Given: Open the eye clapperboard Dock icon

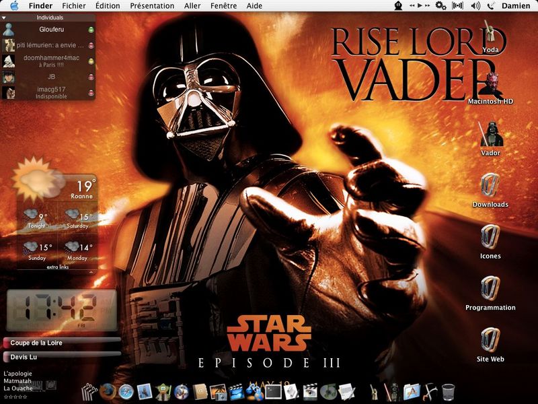Looking at the screenshot, I should click(x=310, y=392).
